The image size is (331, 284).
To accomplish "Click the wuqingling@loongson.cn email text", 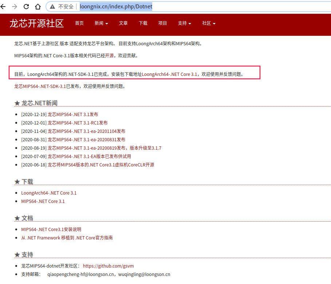I will [144, 274].
